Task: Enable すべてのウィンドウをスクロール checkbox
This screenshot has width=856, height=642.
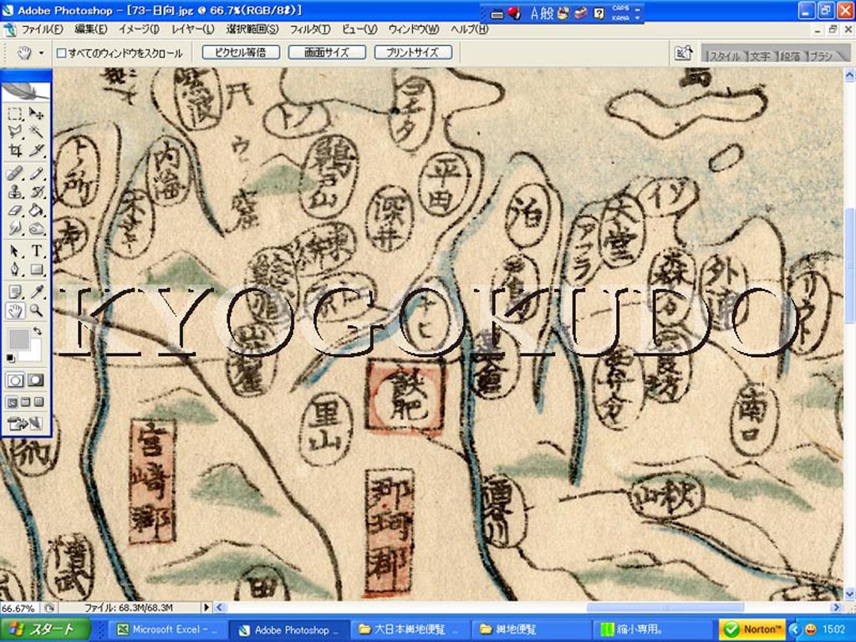Action: [x=62, y=53]
